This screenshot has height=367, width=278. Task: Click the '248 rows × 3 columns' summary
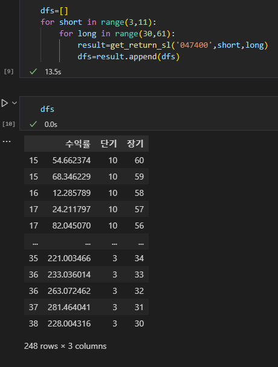65,346
